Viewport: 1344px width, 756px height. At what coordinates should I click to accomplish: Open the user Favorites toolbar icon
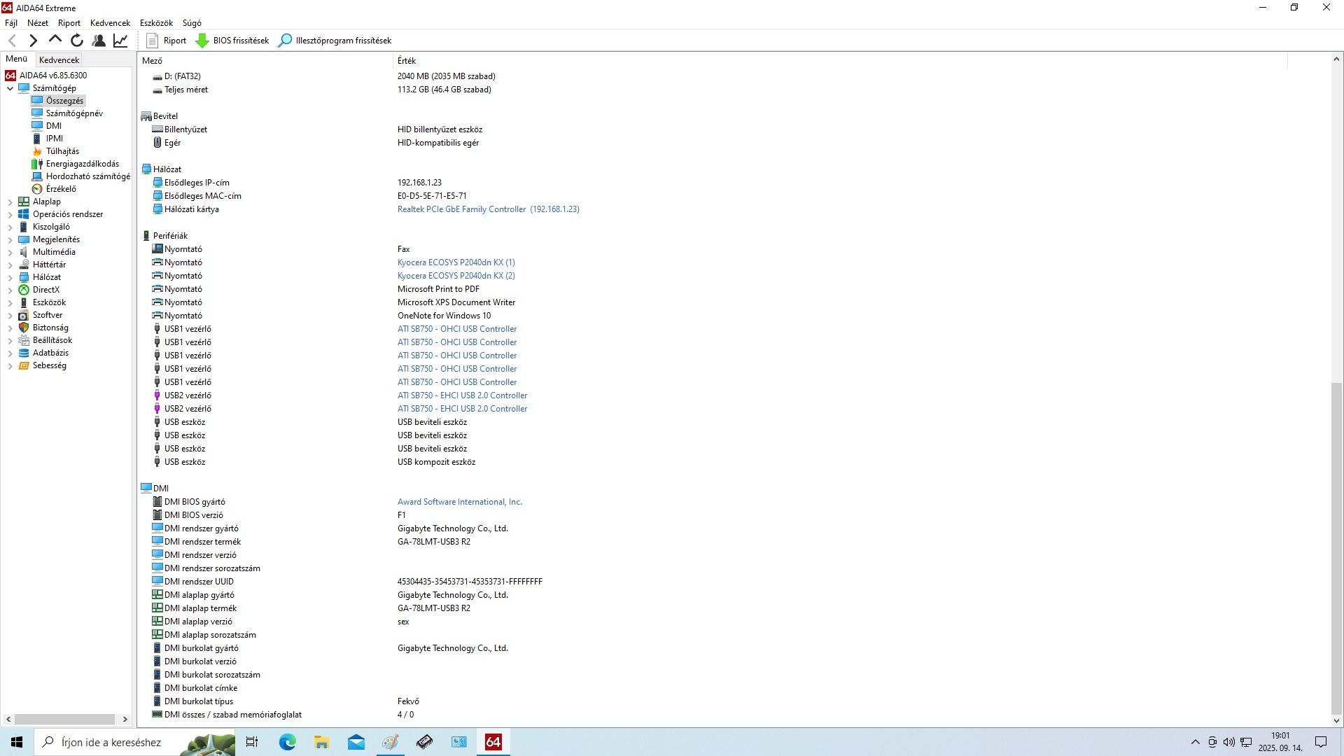pos(99,41)
